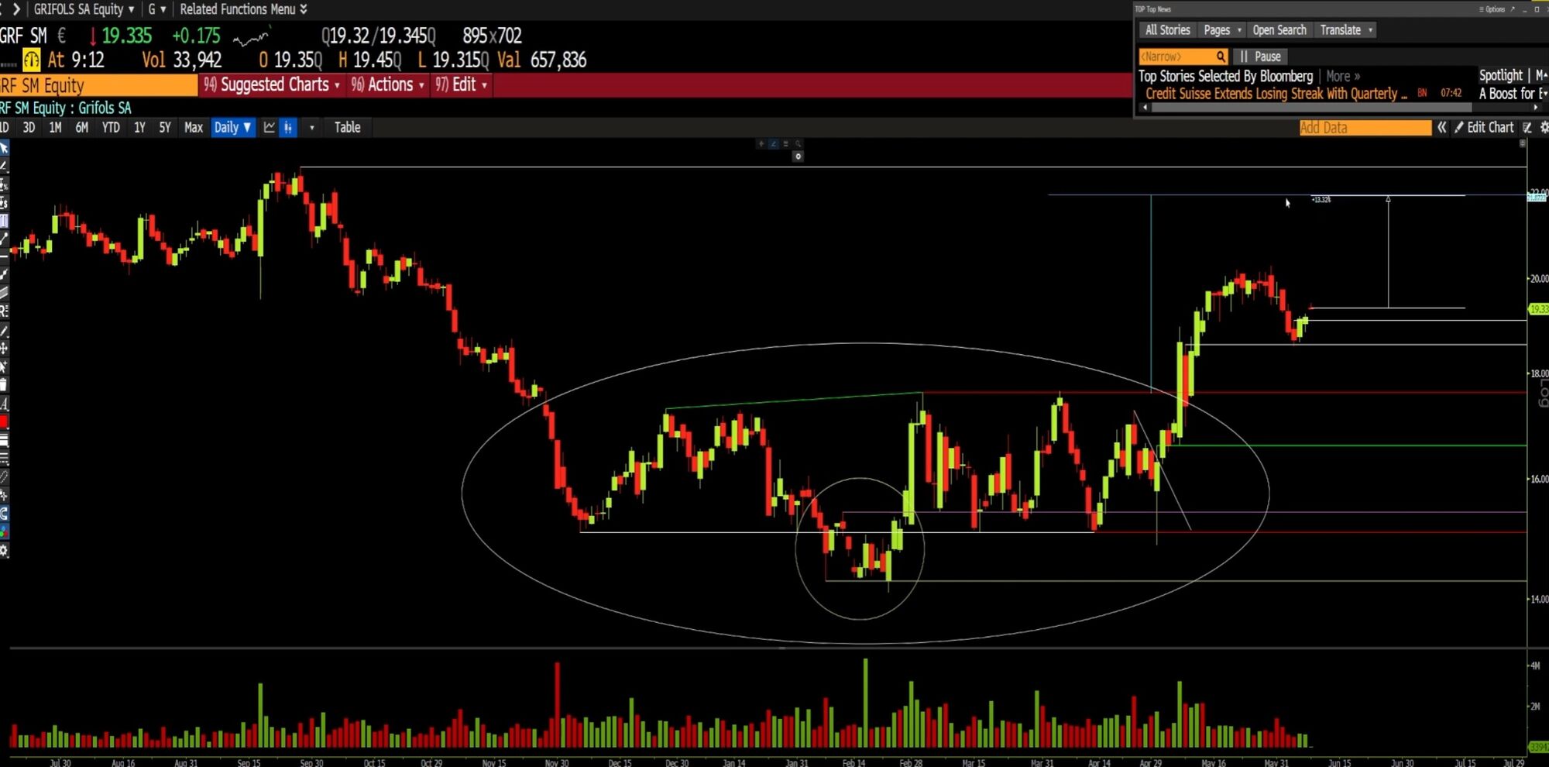
Task: Click the Narrow search field
Action: point(1183,57)
